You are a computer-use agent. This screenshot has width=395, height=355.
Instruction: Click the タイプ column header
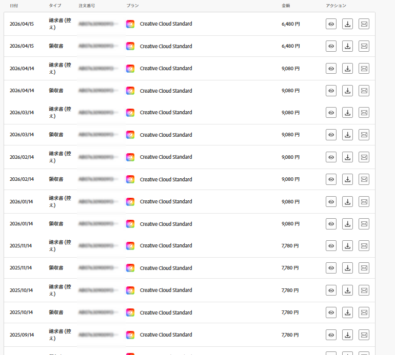[x=55, y=6]
